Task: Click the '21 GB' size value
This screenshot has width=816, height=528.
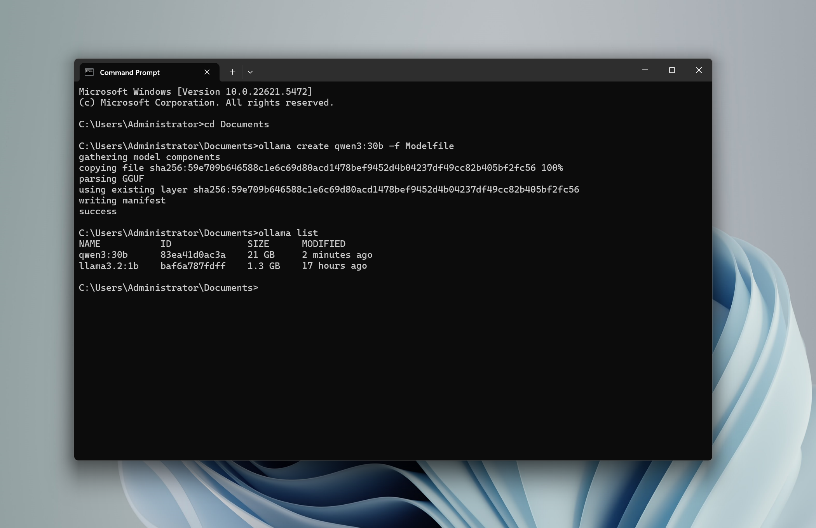Action: (x=261, y=255)
